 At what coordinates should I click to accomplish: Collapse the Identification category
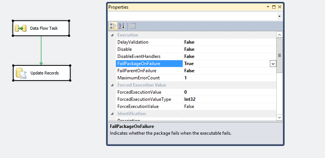click(x=112, y=114)
